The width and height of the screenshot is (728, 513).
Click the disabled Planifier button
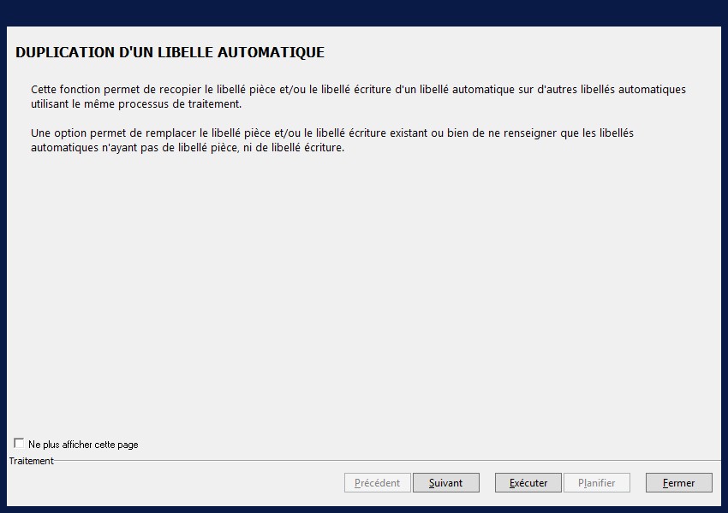596,483
